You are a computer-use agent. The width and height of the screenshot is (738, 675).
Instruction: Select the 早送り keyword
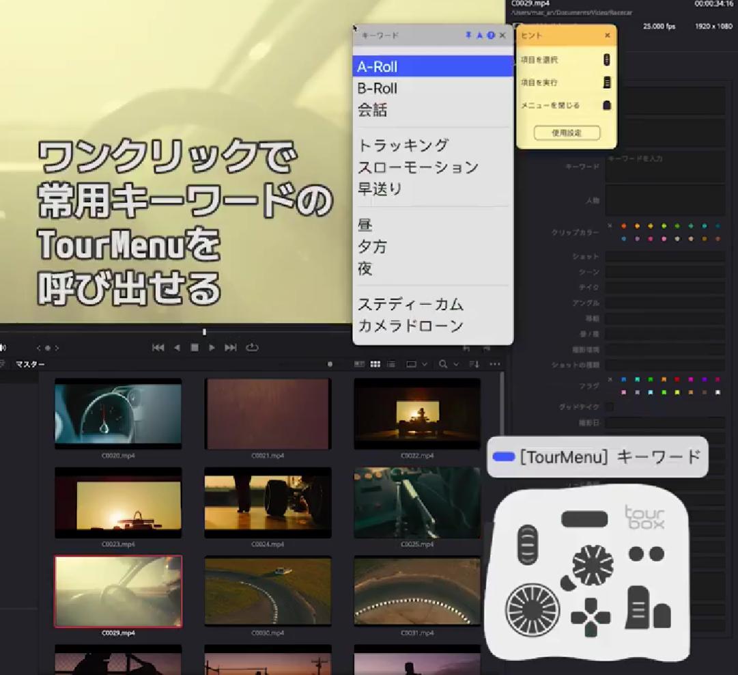[433, 189]
